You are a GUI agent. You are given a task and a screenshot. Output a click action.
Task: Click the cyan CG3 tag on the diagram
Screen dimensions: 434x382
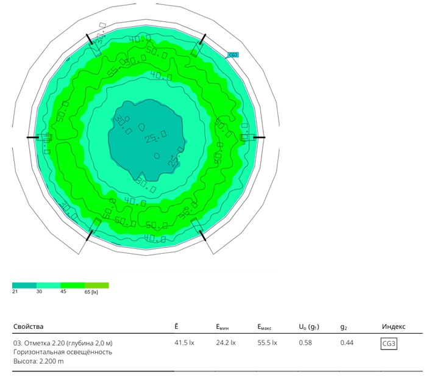tap(232, 55)
